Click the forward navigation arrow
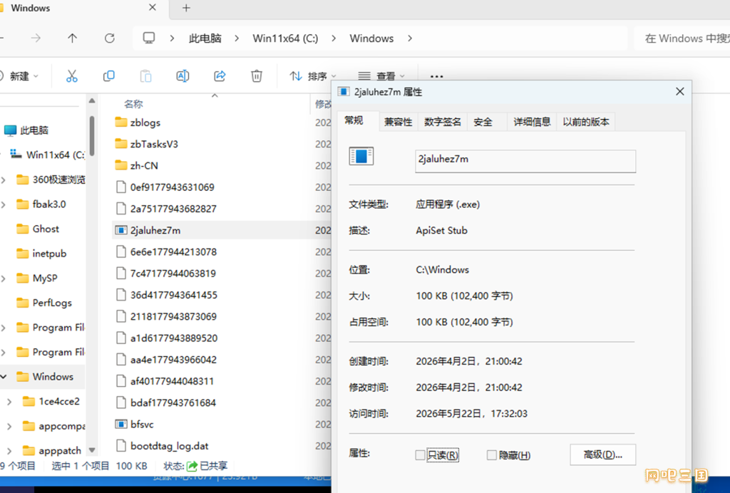730x493 pixels. (36, 38)
